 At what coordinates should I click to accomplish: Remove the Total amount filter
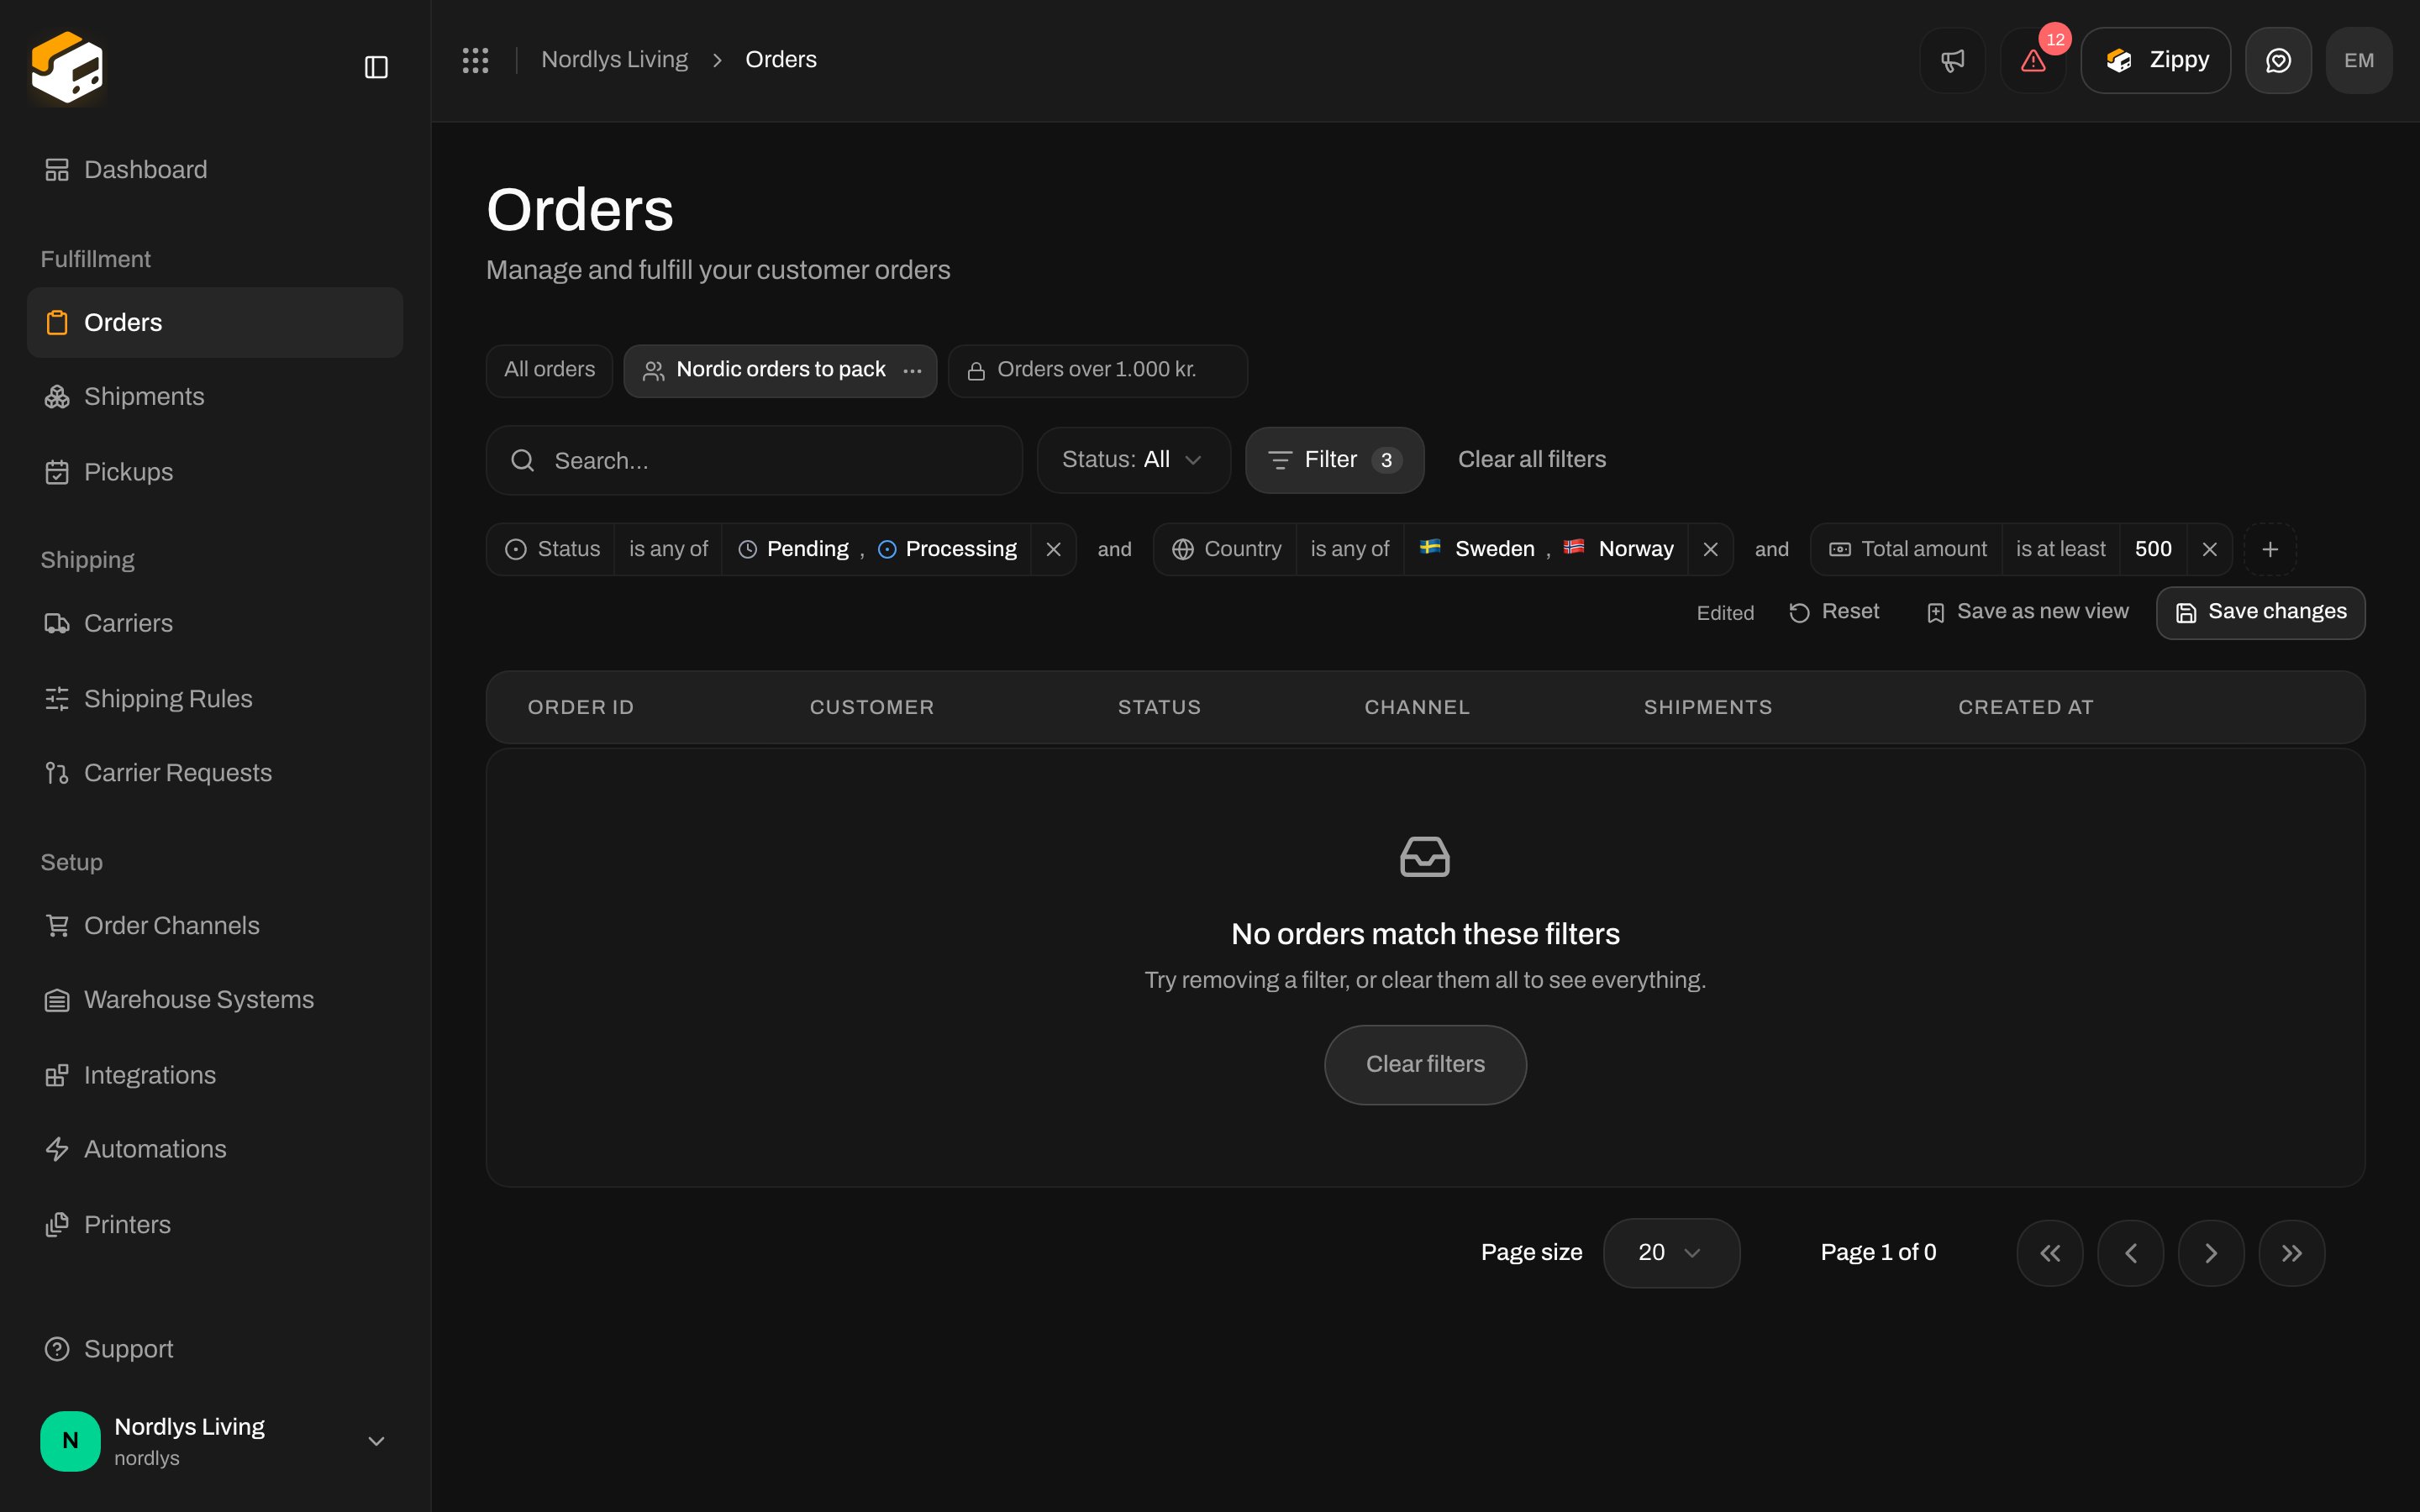pyautogui.click(x=2209, y=549)
